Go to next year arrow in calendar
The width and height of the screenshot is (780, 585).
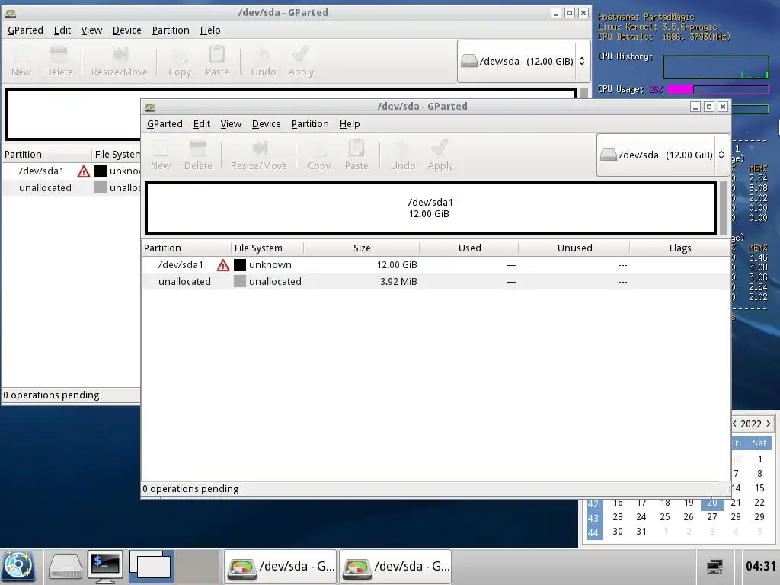click(x=769, y=424)
